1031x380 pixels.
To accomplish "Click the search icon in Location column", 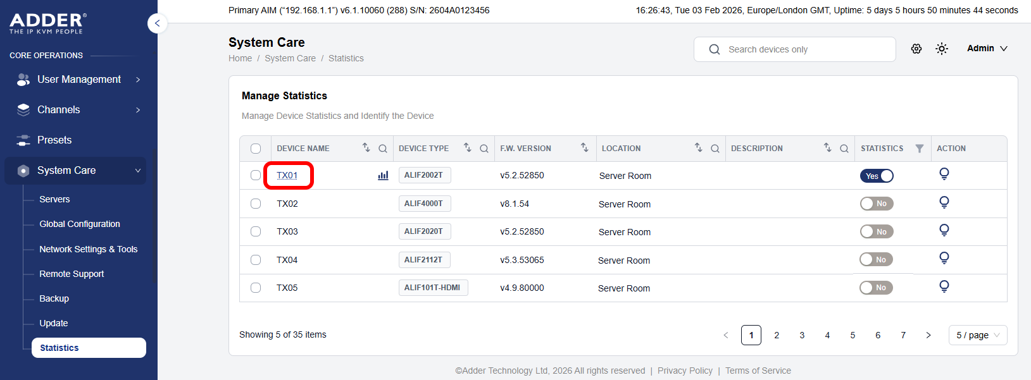I will click(715, 149).
